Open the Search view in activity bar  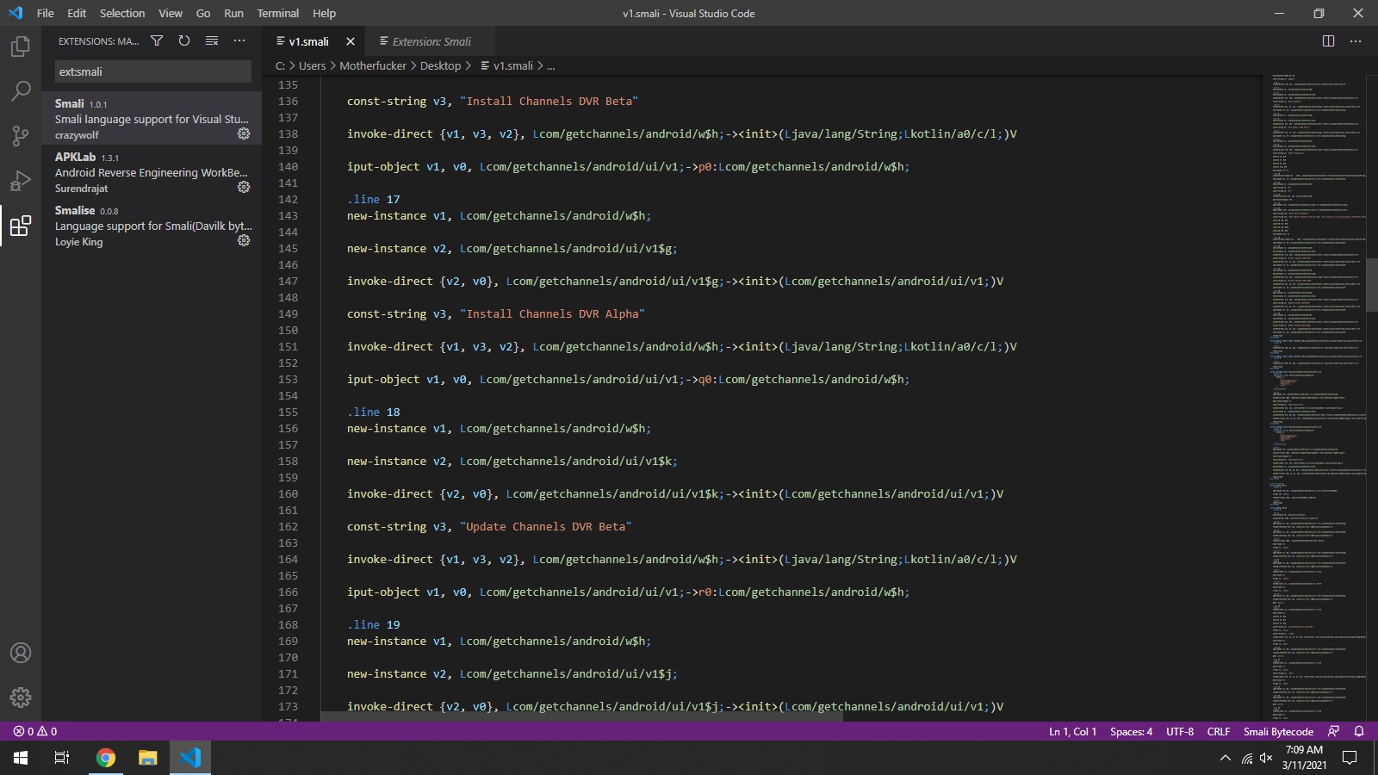point(21,91)
